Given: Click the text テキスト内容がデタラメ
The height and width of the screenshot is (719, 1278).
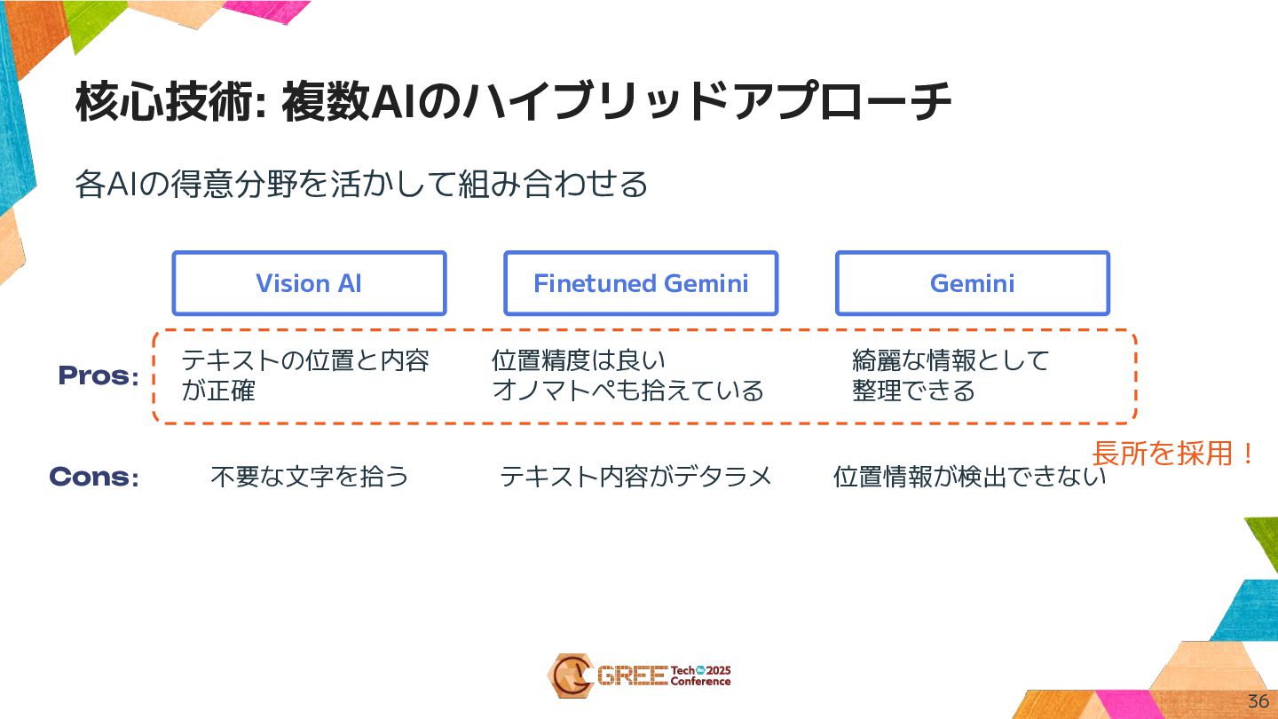Looking at the screenshot, I should [x=635, y=478].
